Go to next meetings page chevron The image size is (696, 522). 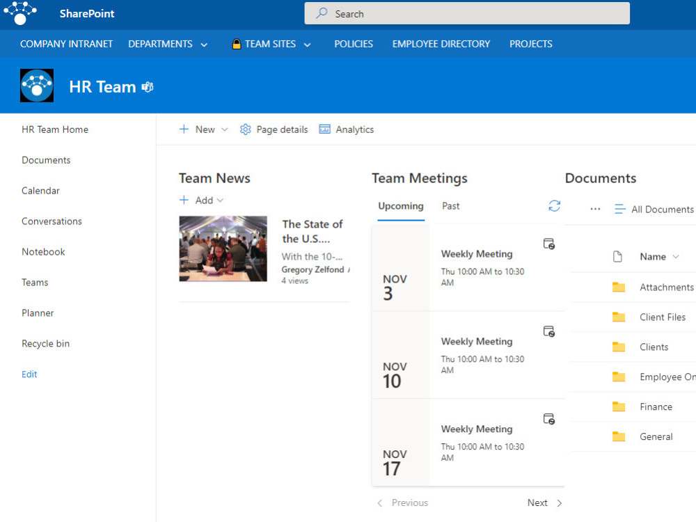pos(560,503)
